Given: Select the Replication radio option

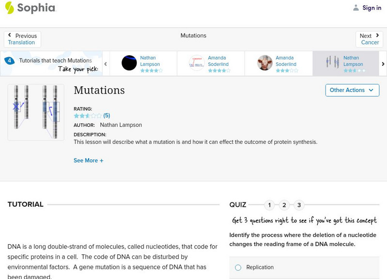Looking at the screenshot, I should (238, 267).
